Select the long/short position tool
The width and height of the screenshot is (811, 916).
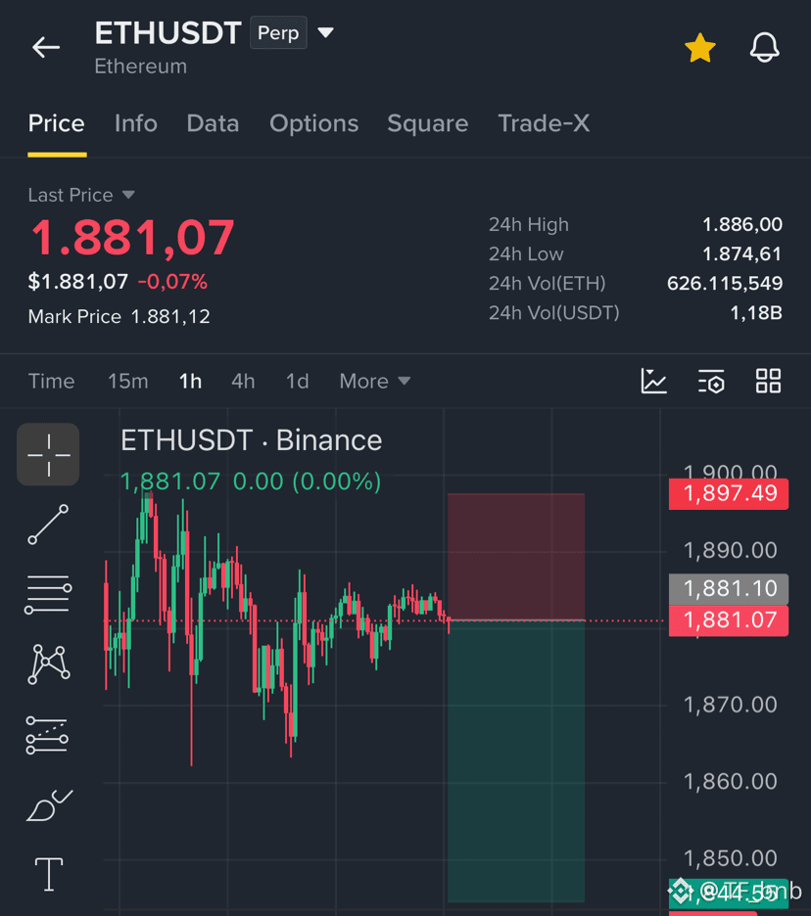pyautogui.click(x=47, y=736)
